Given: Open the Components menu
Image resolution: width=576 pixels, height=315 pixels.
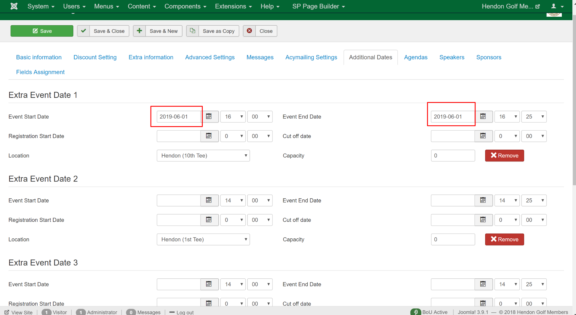Looking at the screenshot, I should point(185,6).
